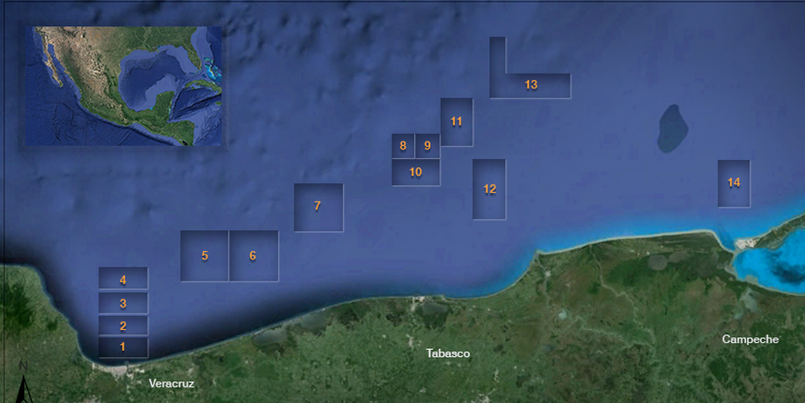
Task: Click block 3 on the map
Action: (x=123, y=303)
